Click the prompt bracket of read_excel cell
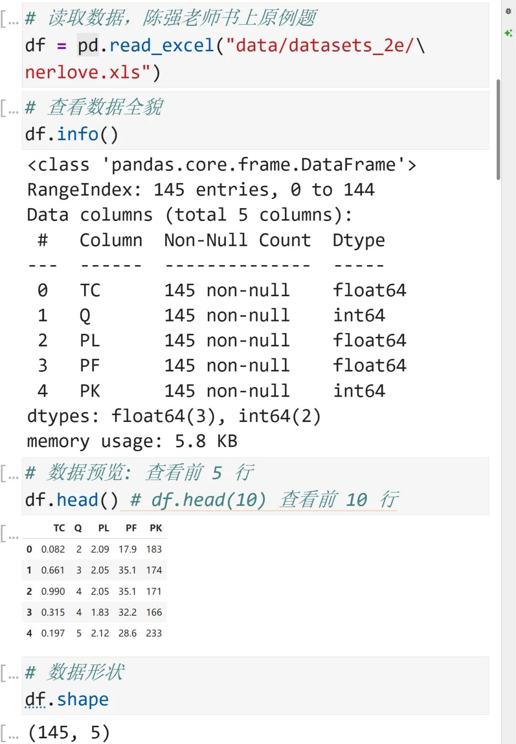Viewport: 516px width, 744px height. click(10, 19)
